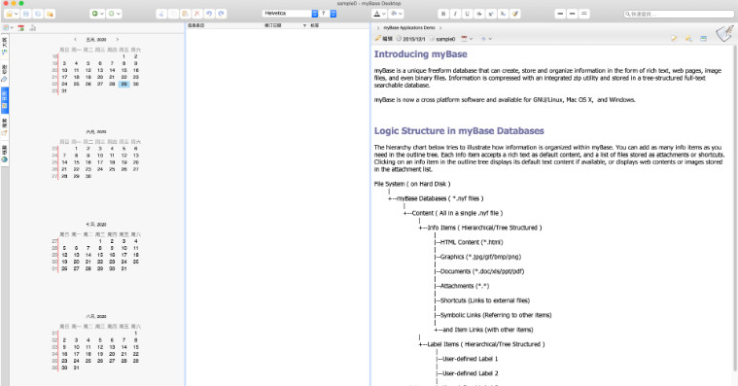
Task: Click the yellow folder icon after copy icon
Action: pyautogui.click(x=50, y=14)
